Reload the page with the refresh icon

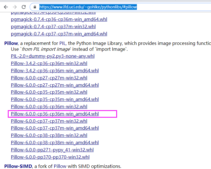(x=24, y=7)
